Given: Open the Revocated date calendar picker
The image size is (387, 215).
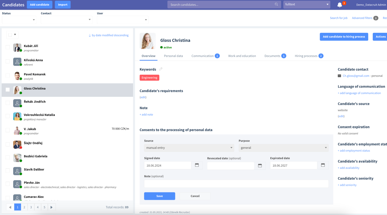Looking at the screenshot, I should 260,166.
